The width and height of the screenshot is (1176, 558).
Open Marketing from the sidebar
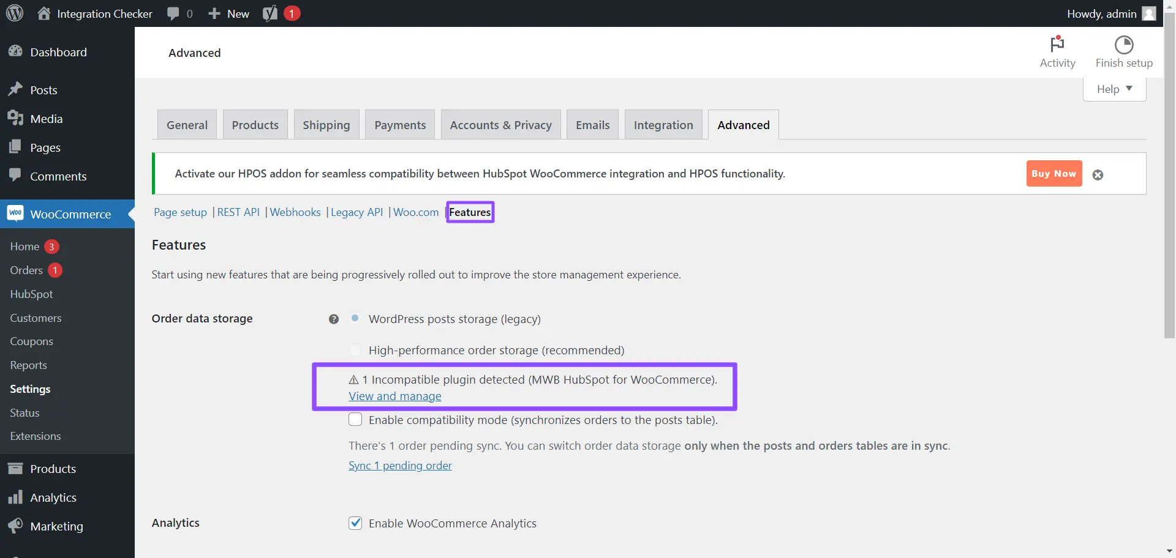click(56, 526)
